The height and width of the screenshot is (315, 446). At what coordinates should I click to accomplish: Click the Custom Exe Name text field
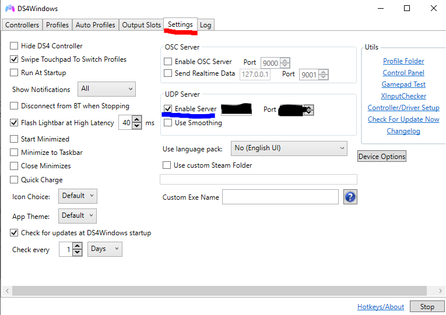pos(280,197)
